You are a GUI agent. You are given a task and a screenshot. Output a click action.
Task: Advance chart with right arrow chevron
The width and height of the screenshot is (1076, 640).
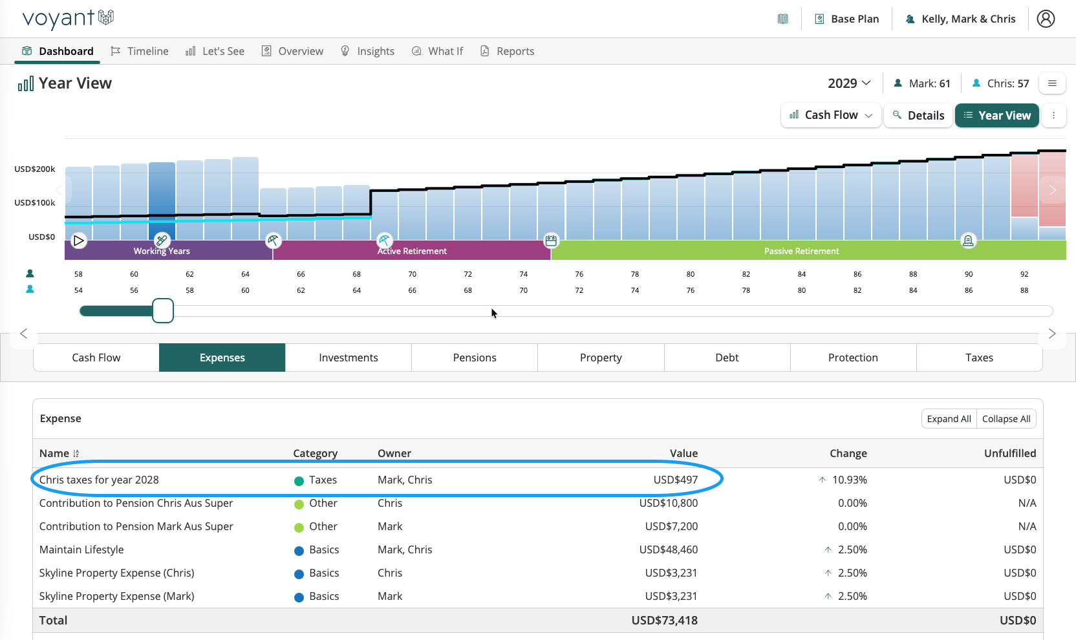coord(1052,189)
